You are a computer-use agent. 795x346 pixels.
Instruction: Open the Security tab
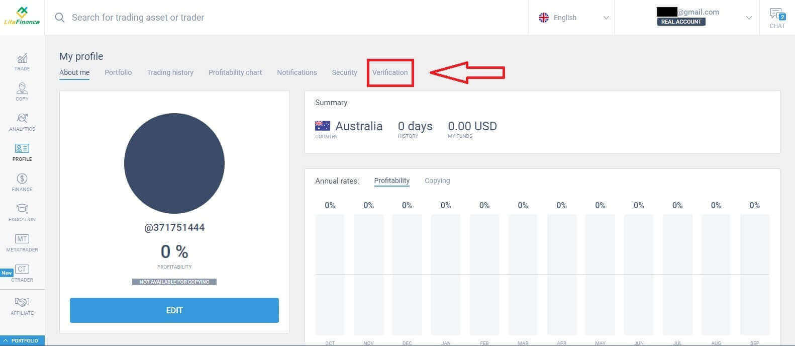(x=344, y=72)
